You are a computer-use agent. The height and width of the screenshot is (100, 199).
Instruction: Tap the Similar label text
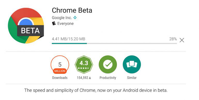coord(132,78)
